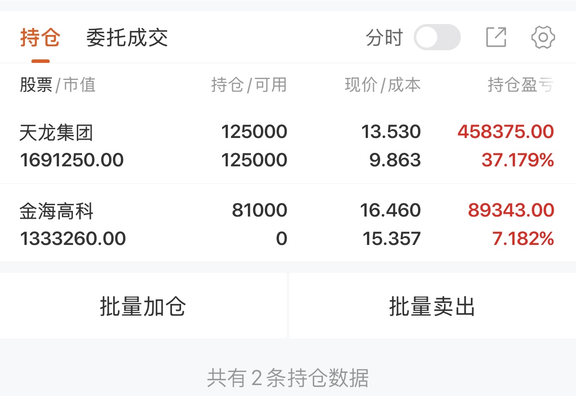Open the settings gear icon
Screen dimensions: 576x396
click(543, 37)
